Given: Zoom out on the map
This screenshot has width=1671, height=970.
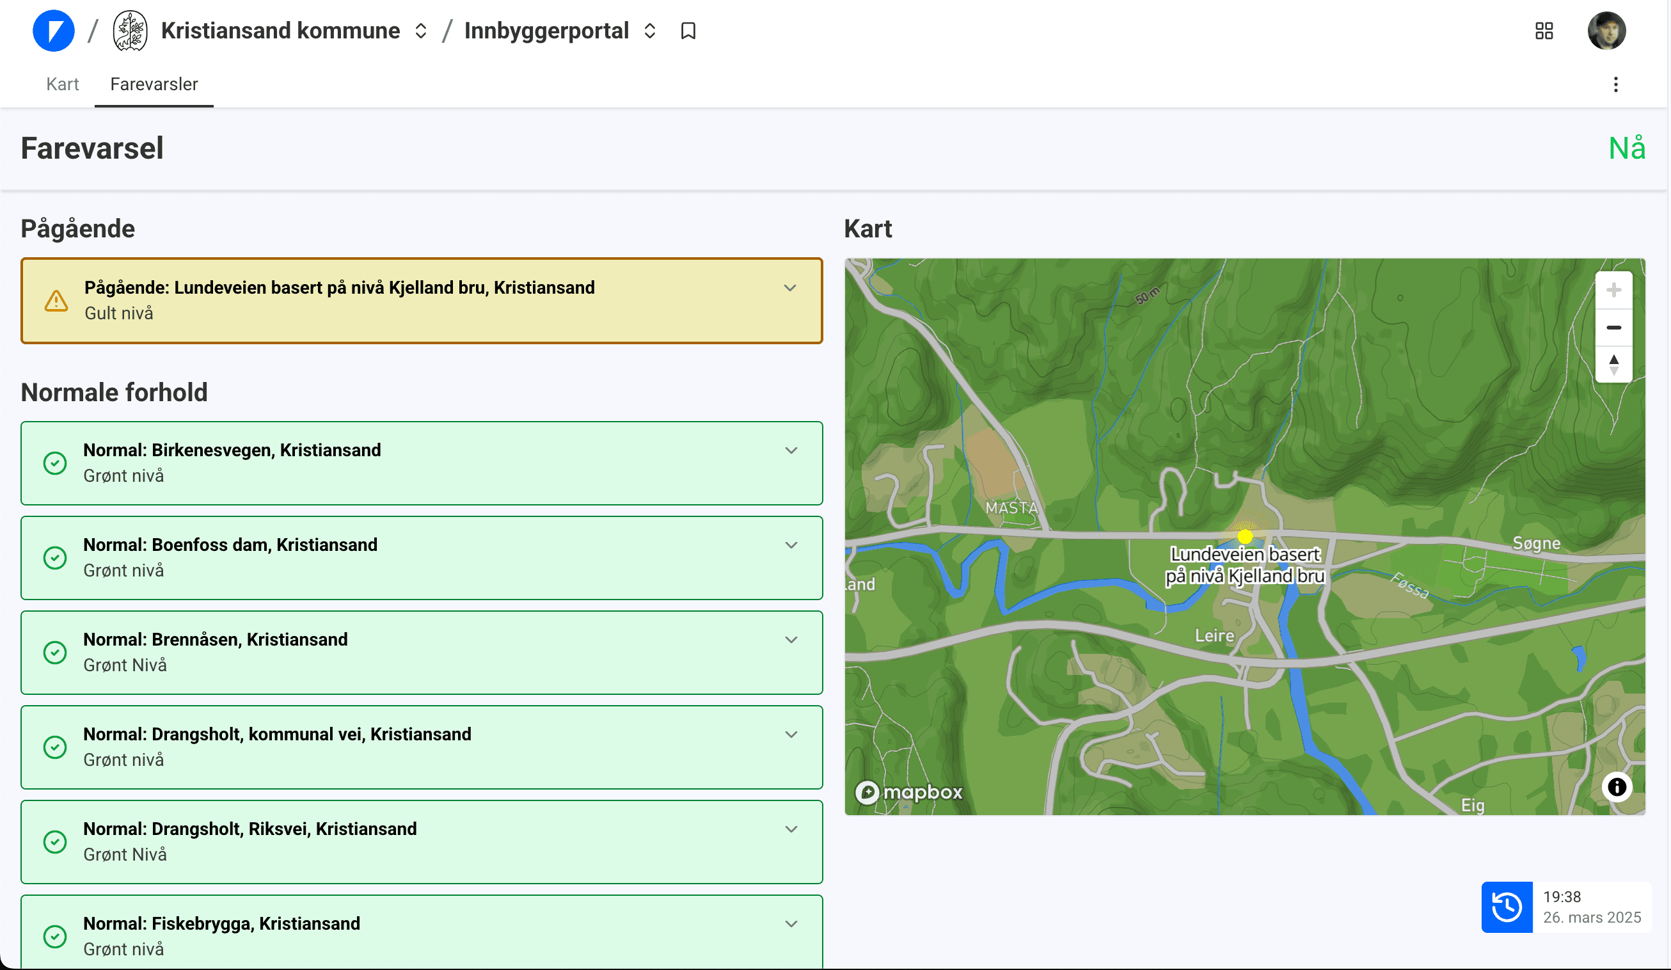Looking at the screenshot, I should click(x=1613, y=328).
